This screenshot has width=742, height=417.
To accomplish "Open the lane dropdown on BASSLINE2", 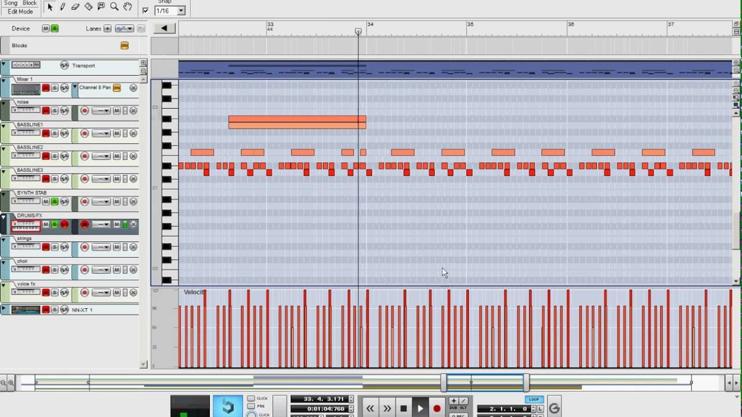I will pyautogui.click(x=101, y=156).
